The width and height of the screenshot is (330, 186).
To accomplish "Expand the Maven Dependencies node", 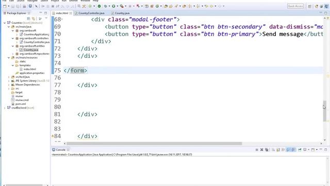I will click(9, 85).
